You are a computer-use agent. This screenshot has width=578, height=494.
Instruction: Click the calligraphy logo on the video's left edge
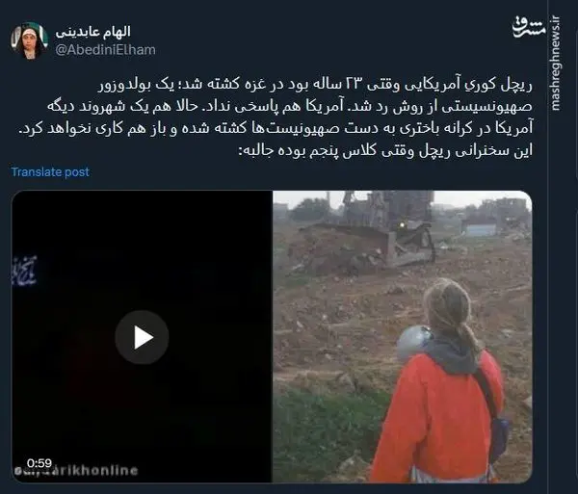(24, 272)
